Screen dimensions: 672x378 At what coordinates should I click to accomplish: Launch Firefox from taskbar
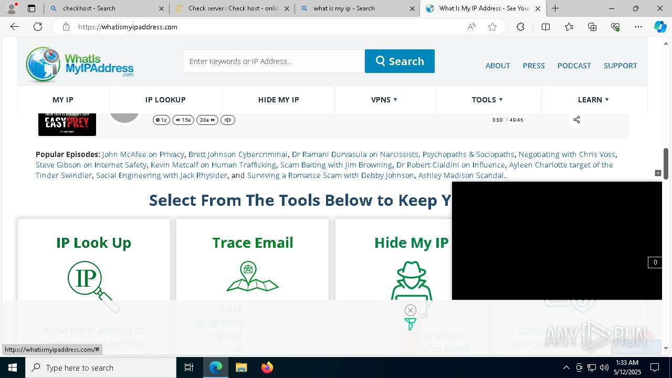coord(267,367)
